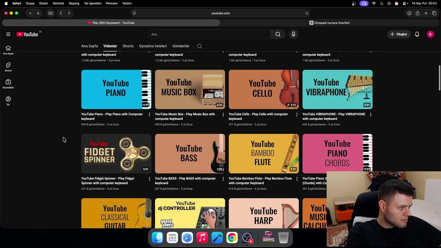Decrease page text size small A
The height and width of the screenshot is (248, 441).
[x=30, y=13]
